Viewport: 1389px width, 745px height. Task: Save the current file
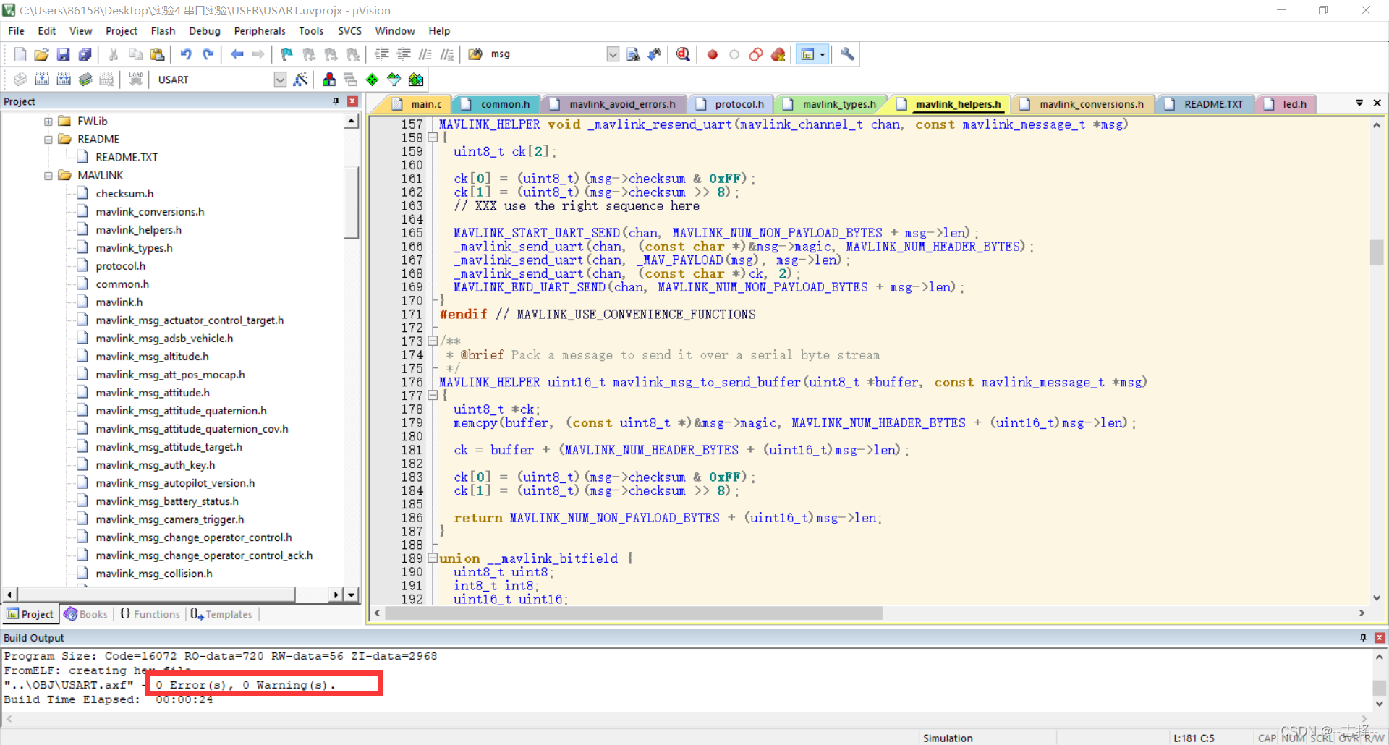point(64,54)
